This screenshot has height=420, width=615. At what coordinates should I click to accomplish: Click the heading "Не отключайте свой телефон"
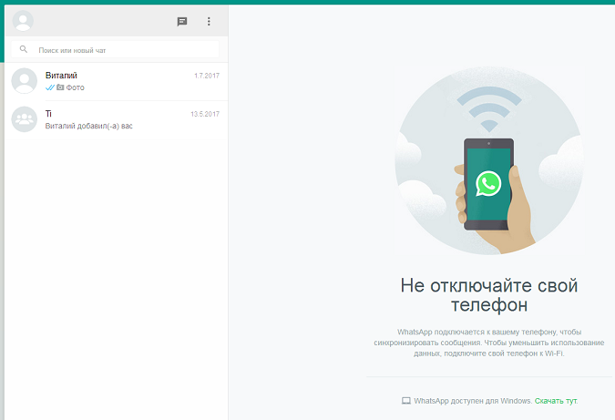489,295
